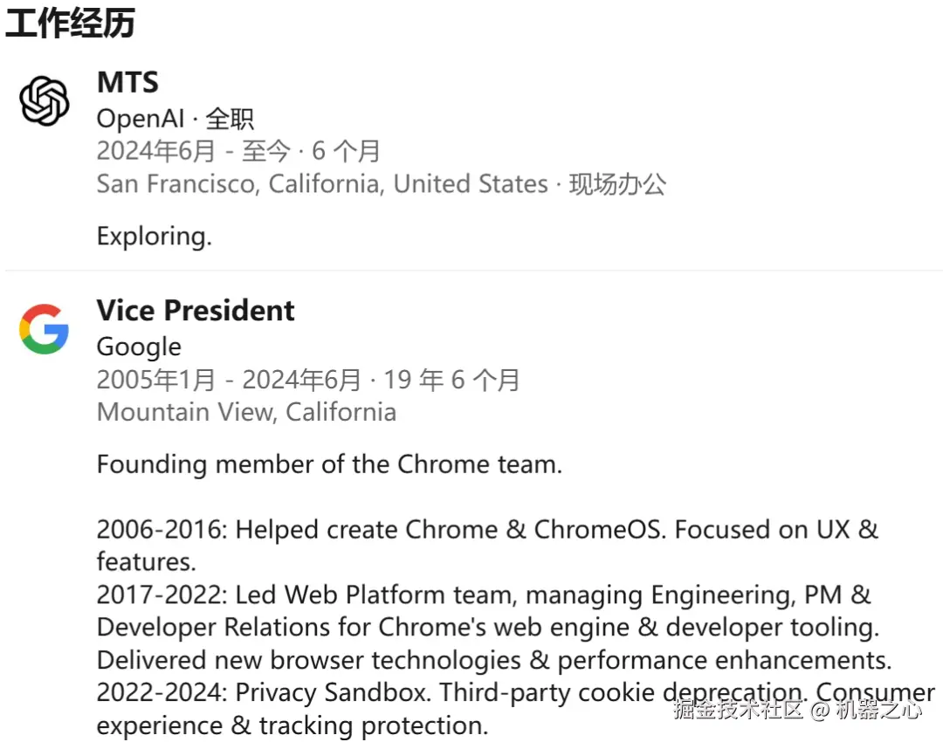Open the OpenAI · 全职 company link
943x742 pixels.
[175, 119]
